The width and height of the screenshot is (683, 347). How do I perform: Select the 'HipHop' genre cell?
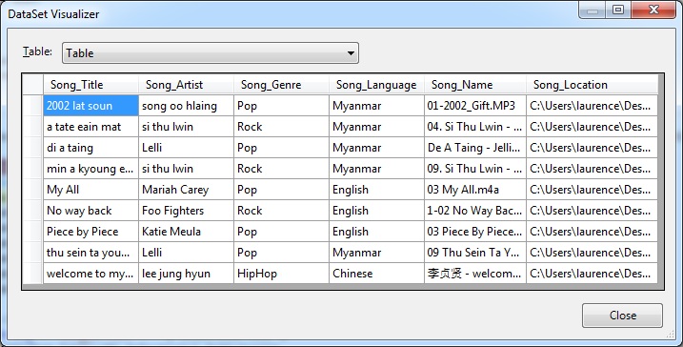pyautogui.click(x=281, y=274)
